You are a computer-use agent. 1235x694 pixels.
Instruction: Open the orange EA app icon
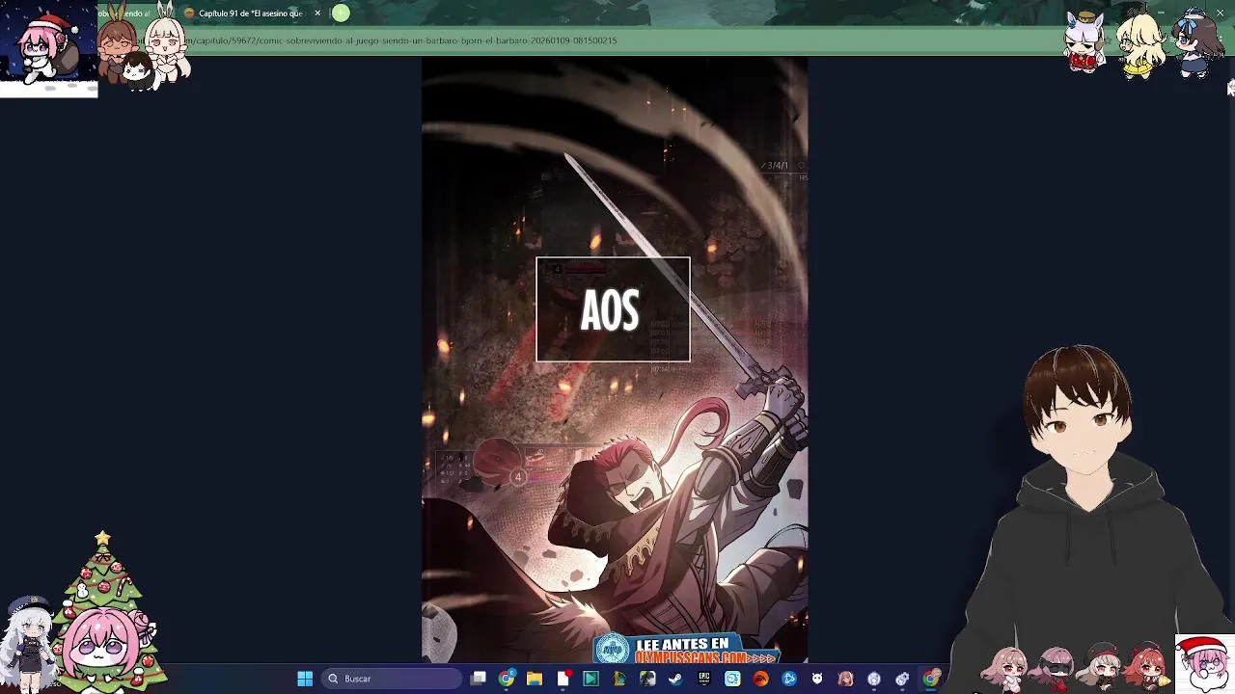point(760,679)
